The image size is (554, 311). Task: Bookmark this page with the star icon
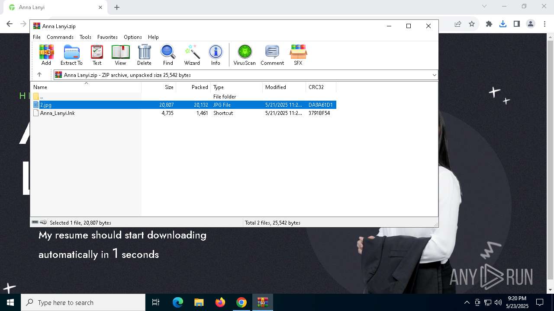(x=472, y=24)
